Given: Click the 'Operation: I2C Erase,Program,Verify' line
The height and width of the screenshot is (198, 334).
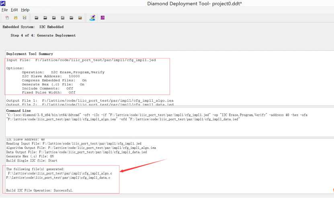Looking at the screenshot, I should click(63, 72).
